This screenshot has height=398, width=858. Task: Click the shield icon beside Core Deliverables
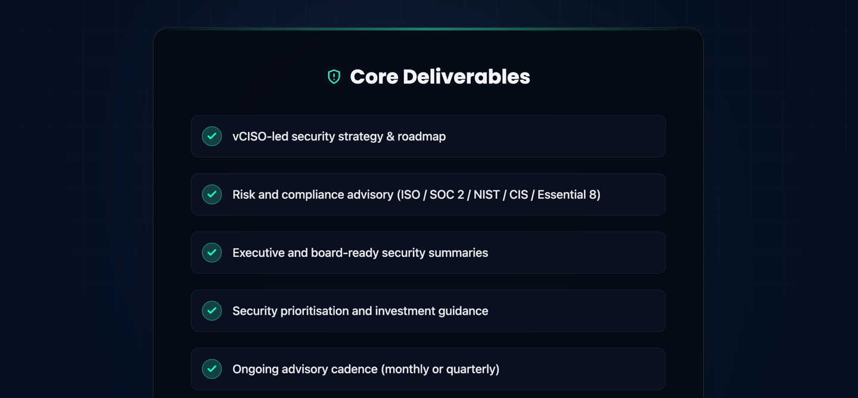(x=334, y=77)
